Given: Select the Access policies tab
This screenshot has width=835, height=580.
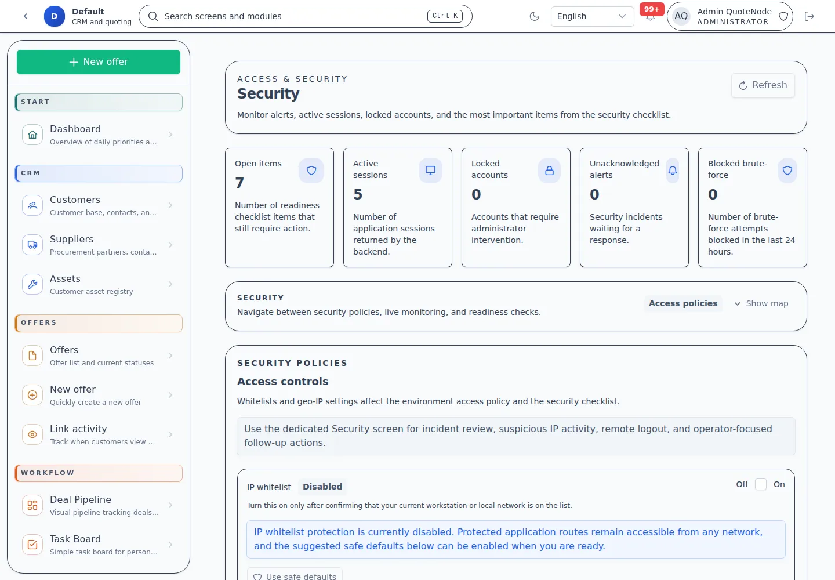Looking at the screenshot, I should pyautogui.click(x=683, y=303).
